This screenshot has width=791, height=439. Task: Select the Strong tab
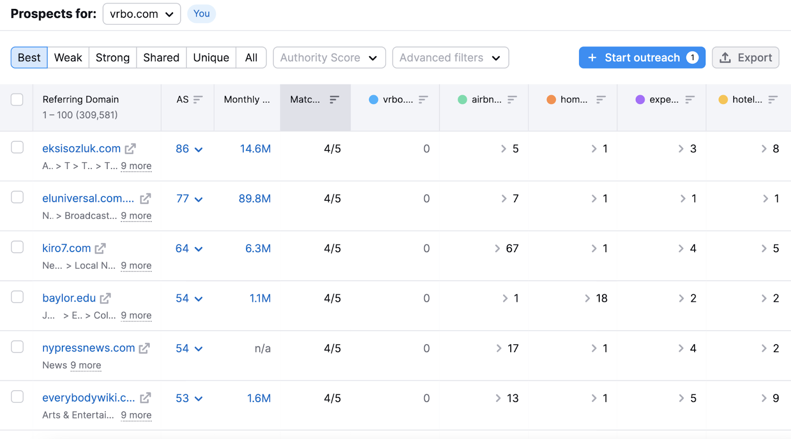(113, 58)
